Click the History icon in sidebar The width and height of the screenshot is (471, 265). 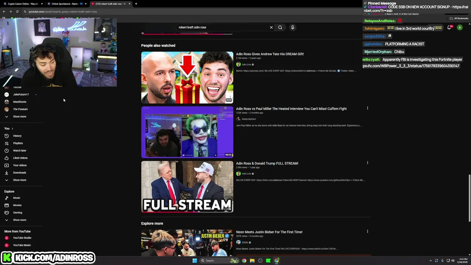pyautogui.click(x=7, y=136)
